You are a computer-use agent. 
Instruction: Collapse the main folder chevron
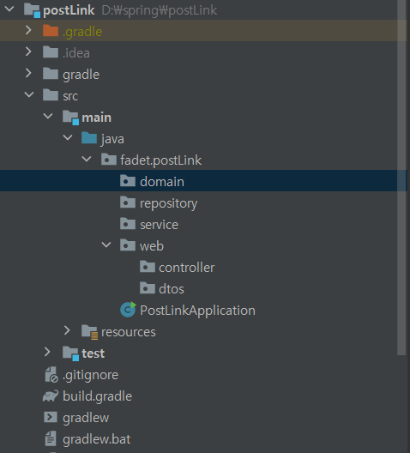tap(48, 116)
